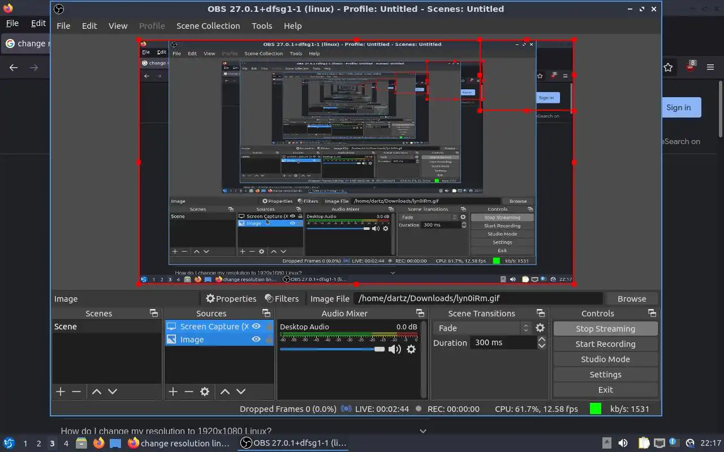724x452 pixels.
Task: Undock the Scene Transitions panel
Action: [x=541, y=313]
